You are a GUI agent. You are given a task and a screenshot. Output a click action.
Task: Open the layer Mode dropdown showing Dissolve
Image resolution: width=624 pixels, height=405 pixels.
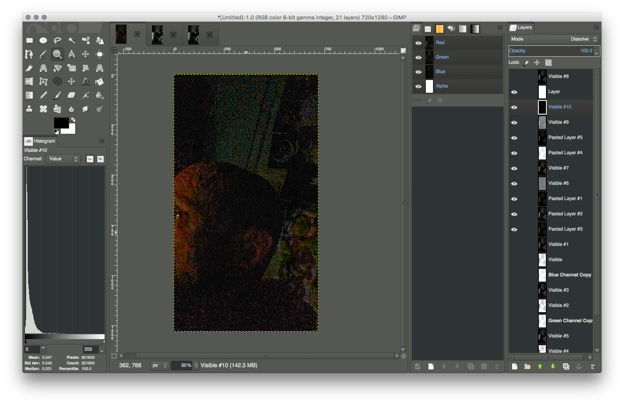pos(554,39)
